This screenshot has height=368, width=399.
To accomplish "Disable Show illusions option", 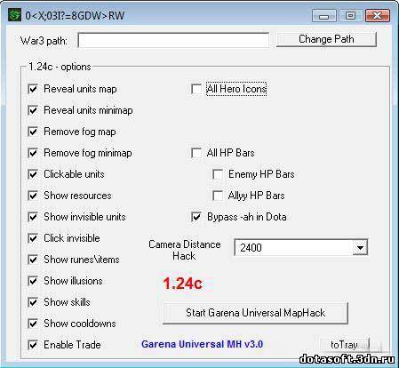I will (x=33, y=281).
